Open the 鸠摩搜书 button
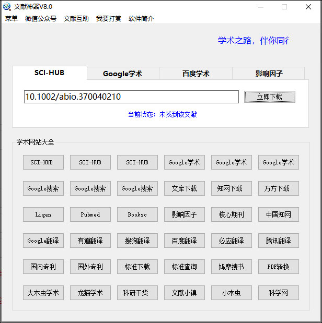 click(232, 267)
